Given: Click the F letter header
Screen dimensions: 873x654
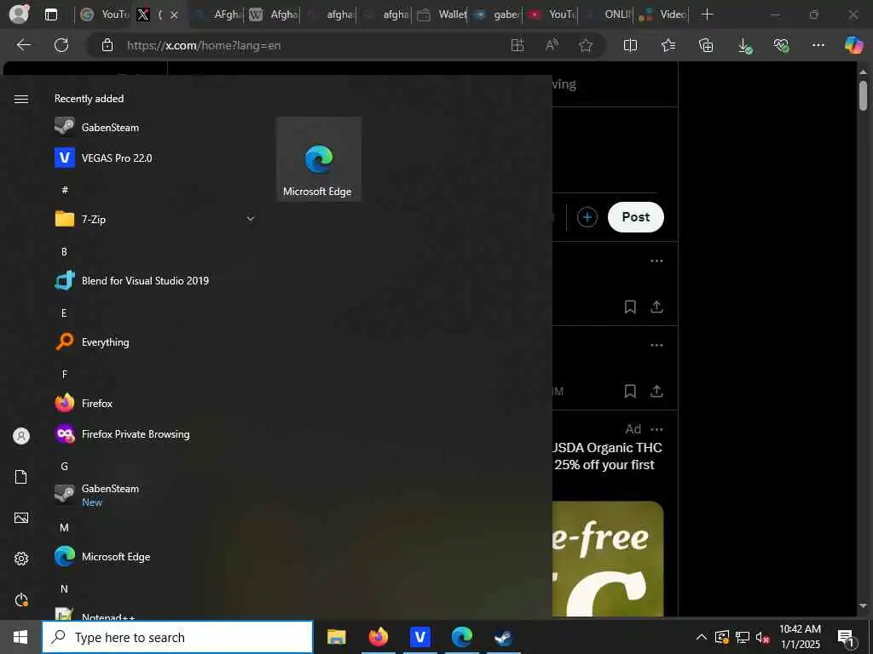Looking at the screenshot, I should [64, 375].
